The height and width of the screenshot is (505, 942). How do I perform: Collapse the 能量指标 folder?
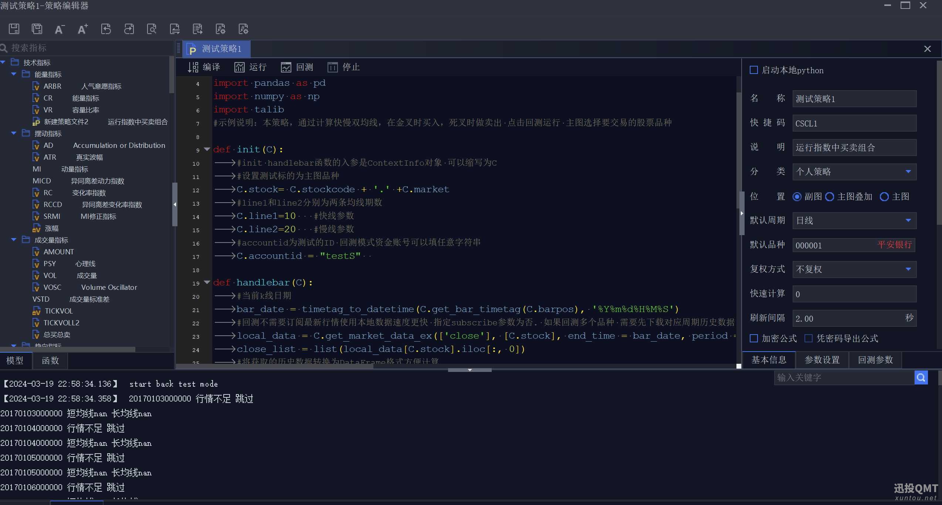click(14, 74)
